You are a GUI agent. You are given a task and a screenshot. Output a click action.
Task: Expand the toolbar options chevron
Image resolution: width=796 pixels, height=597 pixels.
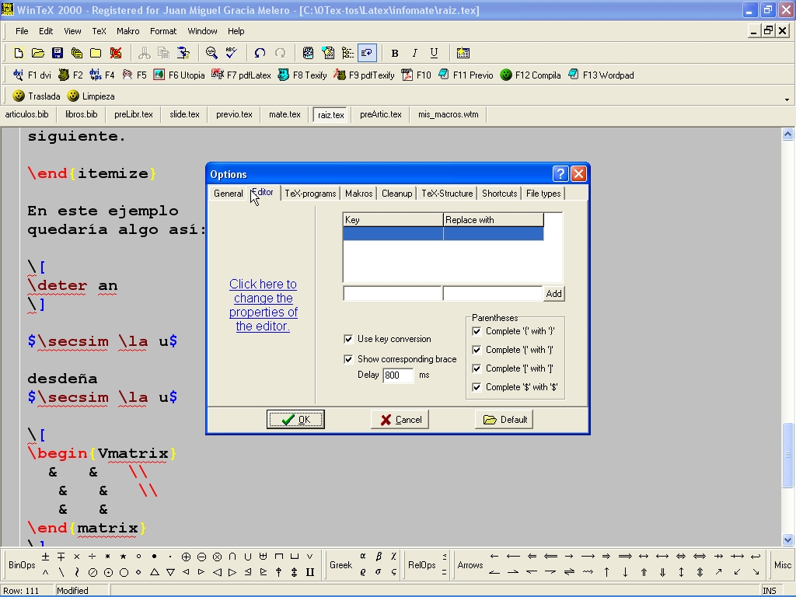(787, 99)
